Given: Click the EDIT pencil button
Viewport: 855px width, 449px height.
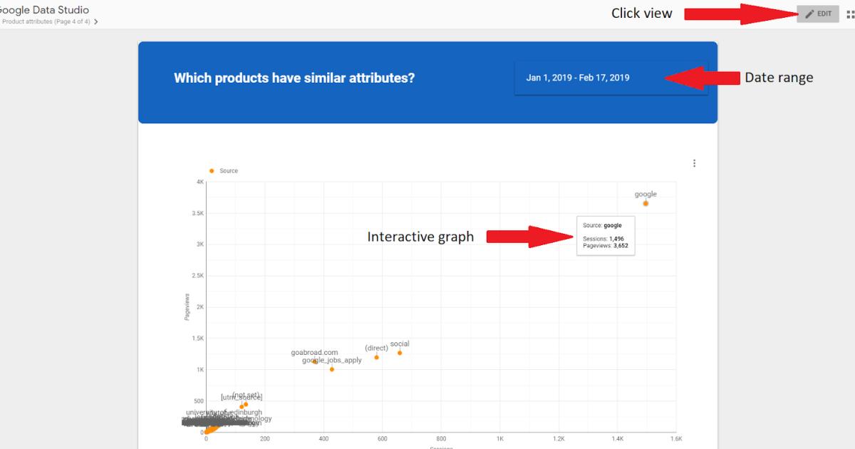Looking at the screenshot, I should [x=817, y=14].
